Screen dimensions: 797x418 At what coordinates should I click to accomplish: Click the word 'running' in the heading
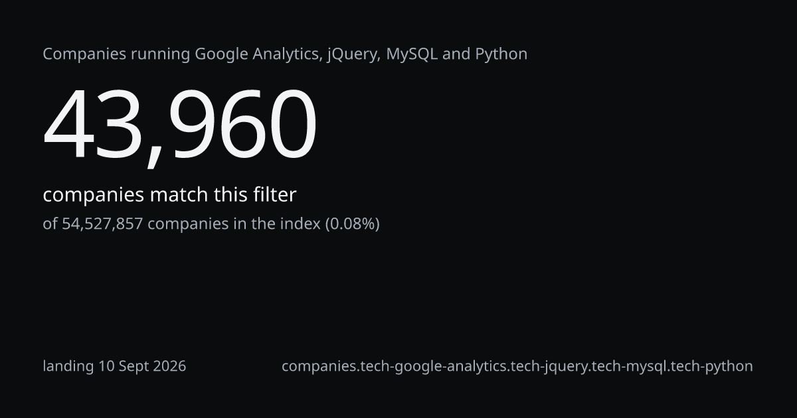click(160, 54)
